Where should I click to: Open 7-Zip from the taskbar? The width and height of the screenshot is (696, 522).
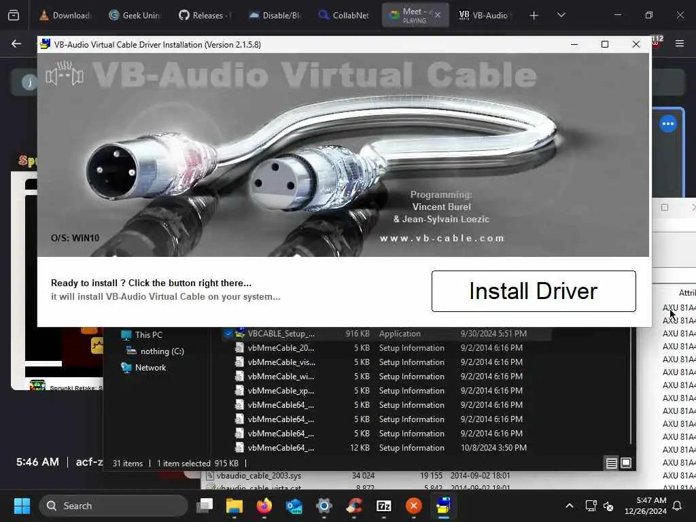coord(383,506)
